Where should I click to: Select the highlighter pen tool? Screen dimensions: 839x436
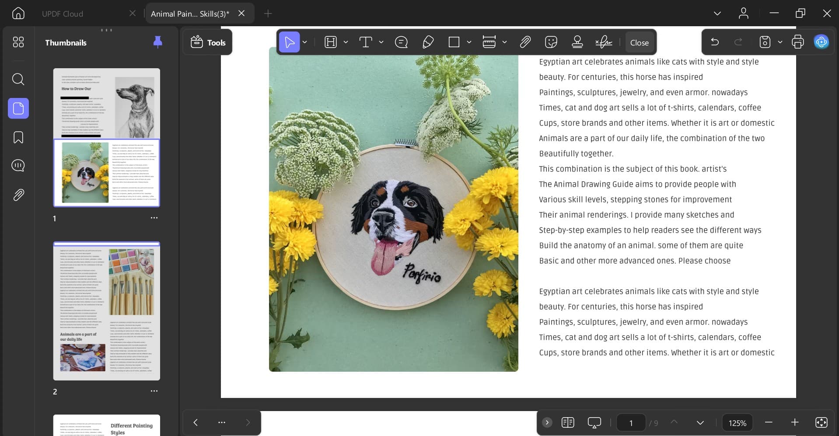[428, 42]
